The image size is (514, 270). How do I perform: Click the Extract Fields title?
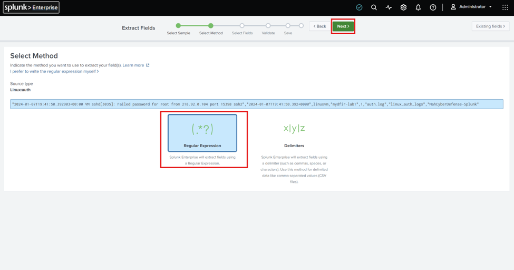coord(138,28)
